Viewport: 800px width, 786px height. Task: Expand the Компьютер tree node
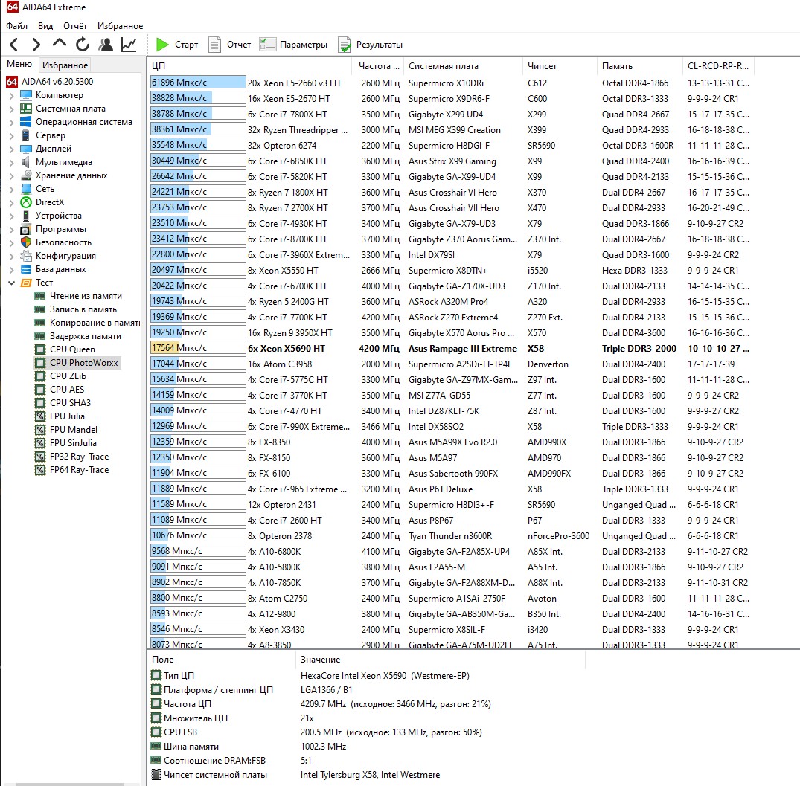[11, 95]
